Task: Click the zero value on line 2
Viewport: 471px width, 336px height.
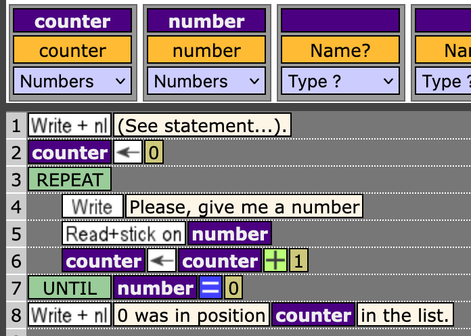Action: (154, 152)
